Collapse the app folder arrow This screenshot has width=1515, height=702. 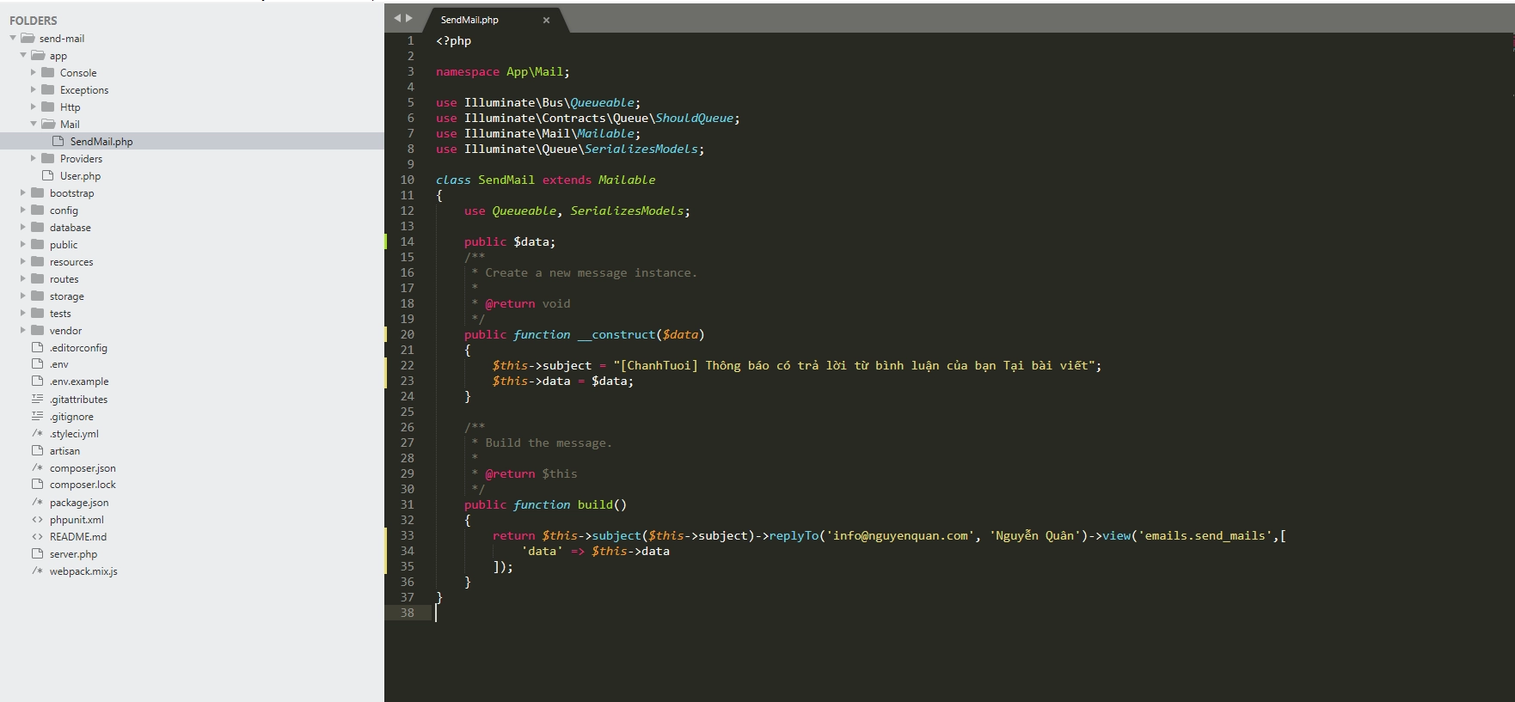coord(23,56)
